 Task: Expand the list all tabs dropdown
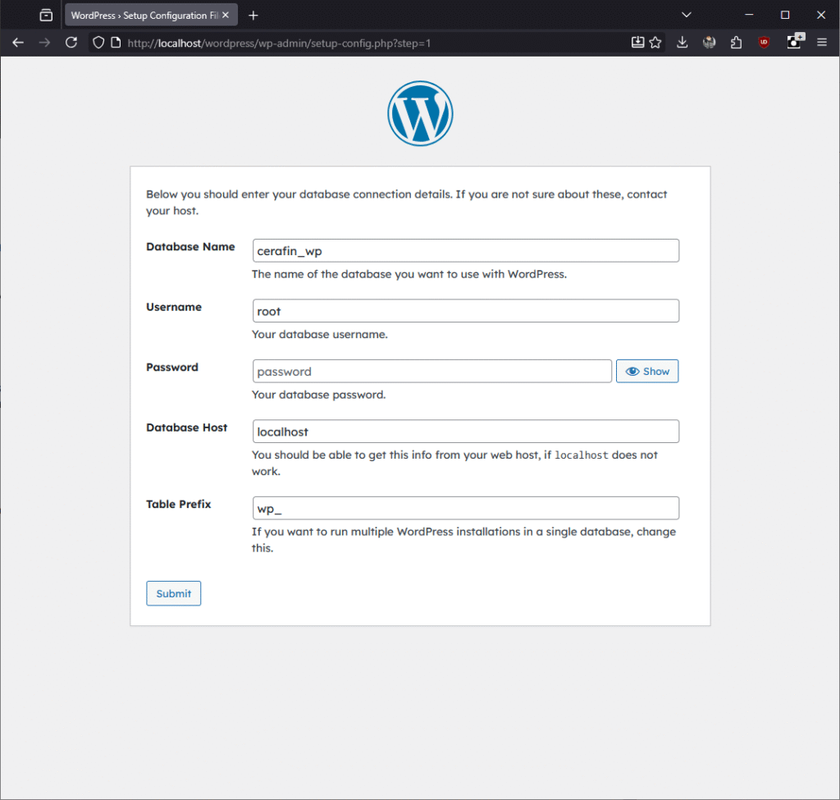(x=687, y=15)
